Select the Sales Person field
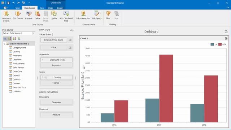231x130 pixels. point(18,68)
